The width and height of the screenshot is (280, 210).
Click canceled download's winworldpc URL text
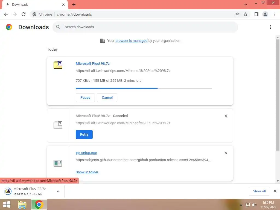point(123,123)
